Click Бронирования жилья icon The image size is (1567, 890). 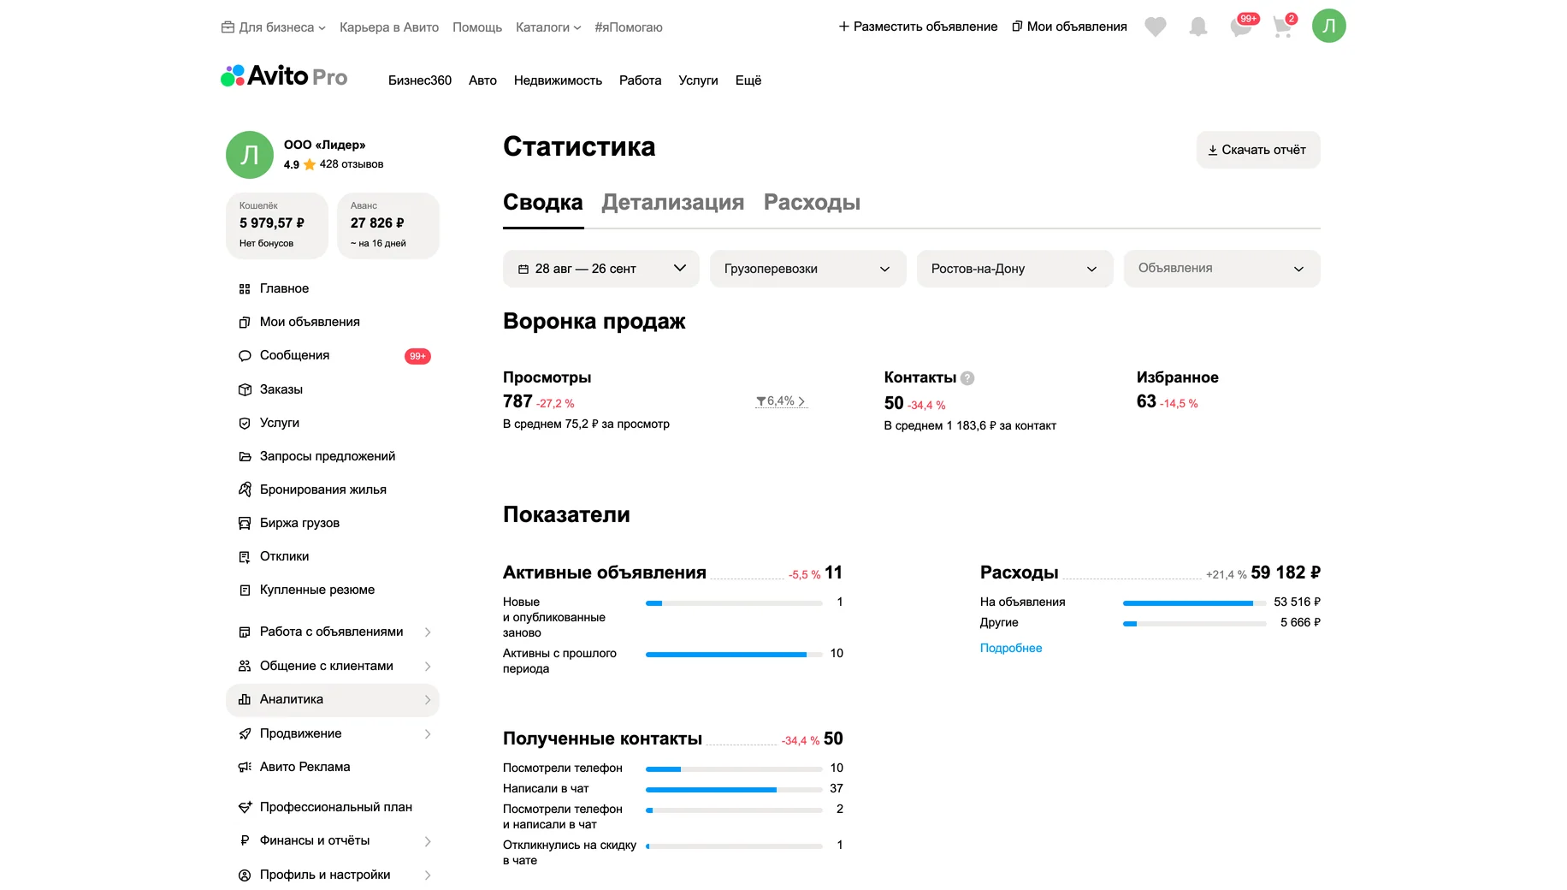tap(245, 490)
